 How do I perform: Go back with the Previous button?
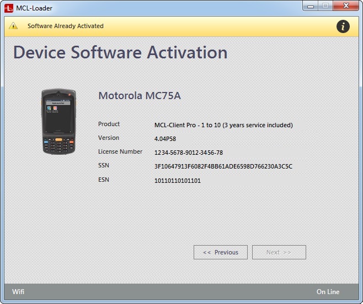pos(220,252)
